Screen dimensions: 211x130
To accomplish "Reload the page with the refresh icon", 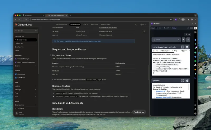I will tap(23, 19).
